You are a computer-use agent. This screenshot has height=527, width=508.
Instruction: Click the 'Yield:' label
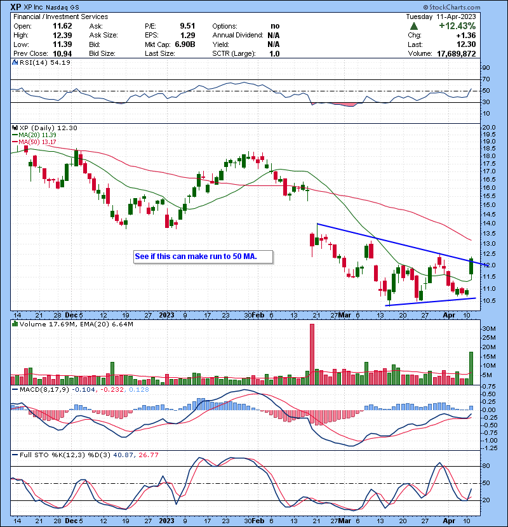(x=220, y=44)
